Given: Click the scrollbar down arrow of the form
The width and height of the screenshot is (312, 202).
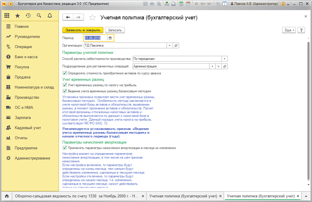Looking at the screenshot, I should tap(309, 185).
